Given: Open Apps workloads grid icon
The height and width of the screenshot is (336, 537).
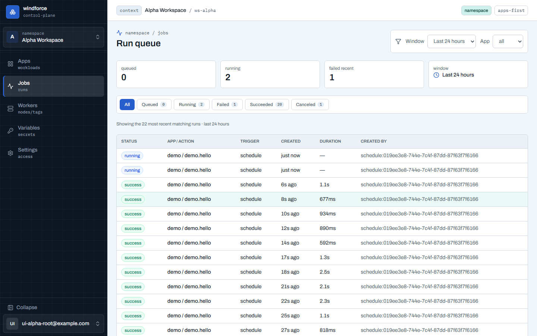Looking at the screenshot, I should tap(10, 64).
